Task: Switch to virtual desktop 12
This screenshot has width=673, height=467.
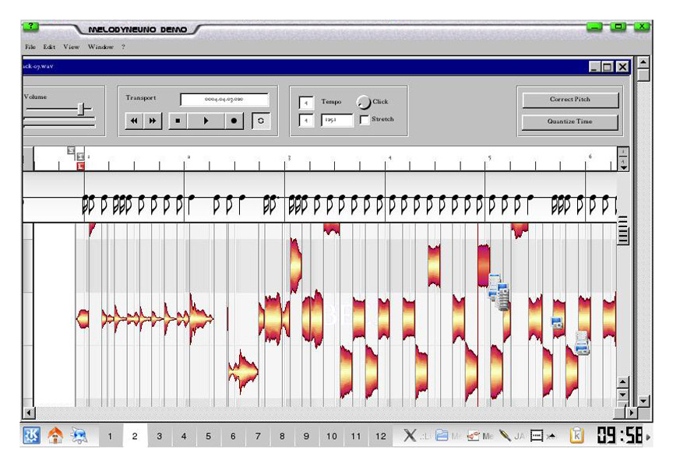Action: 381,436
